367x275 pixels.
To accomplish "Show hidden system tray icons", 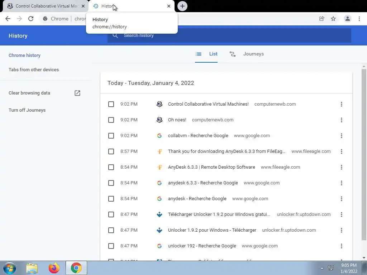I will click(322, 268).
